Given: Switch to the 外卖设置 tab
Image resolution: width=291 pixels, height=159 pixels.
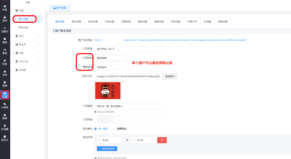Looking at the screenshot, I should tap(109, 22).
